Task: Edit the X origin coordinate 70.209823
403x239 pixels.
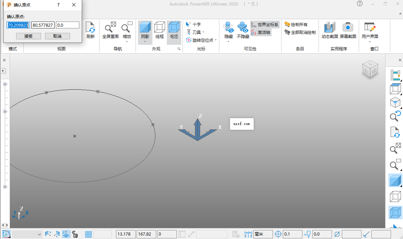Action: [x=18, y=25]
